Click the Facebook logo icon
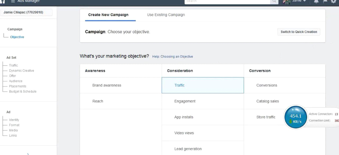339x155 pixels. coord(3,1)
